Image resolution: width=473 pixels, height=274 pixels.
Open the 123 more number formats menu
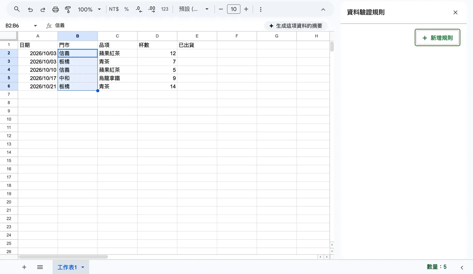(x=165, y=9)
